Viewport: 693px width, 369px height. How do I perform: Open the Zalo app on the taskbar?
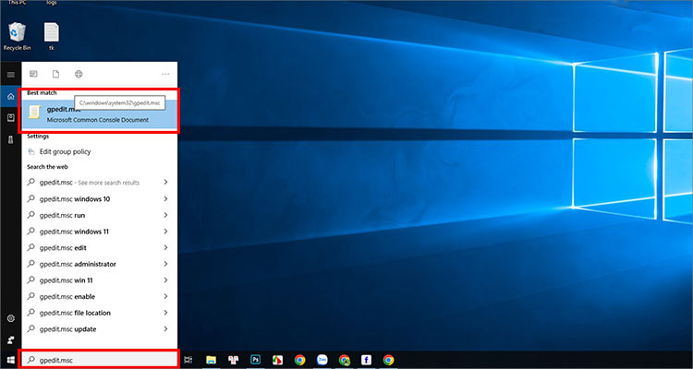point(322,360)
